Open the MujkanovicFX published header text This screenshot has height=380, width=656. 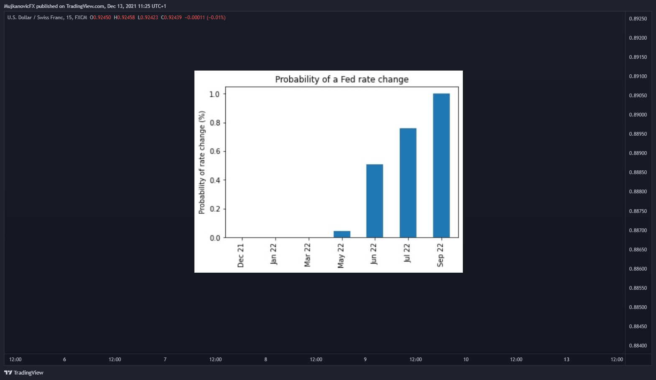click(85, 6)
